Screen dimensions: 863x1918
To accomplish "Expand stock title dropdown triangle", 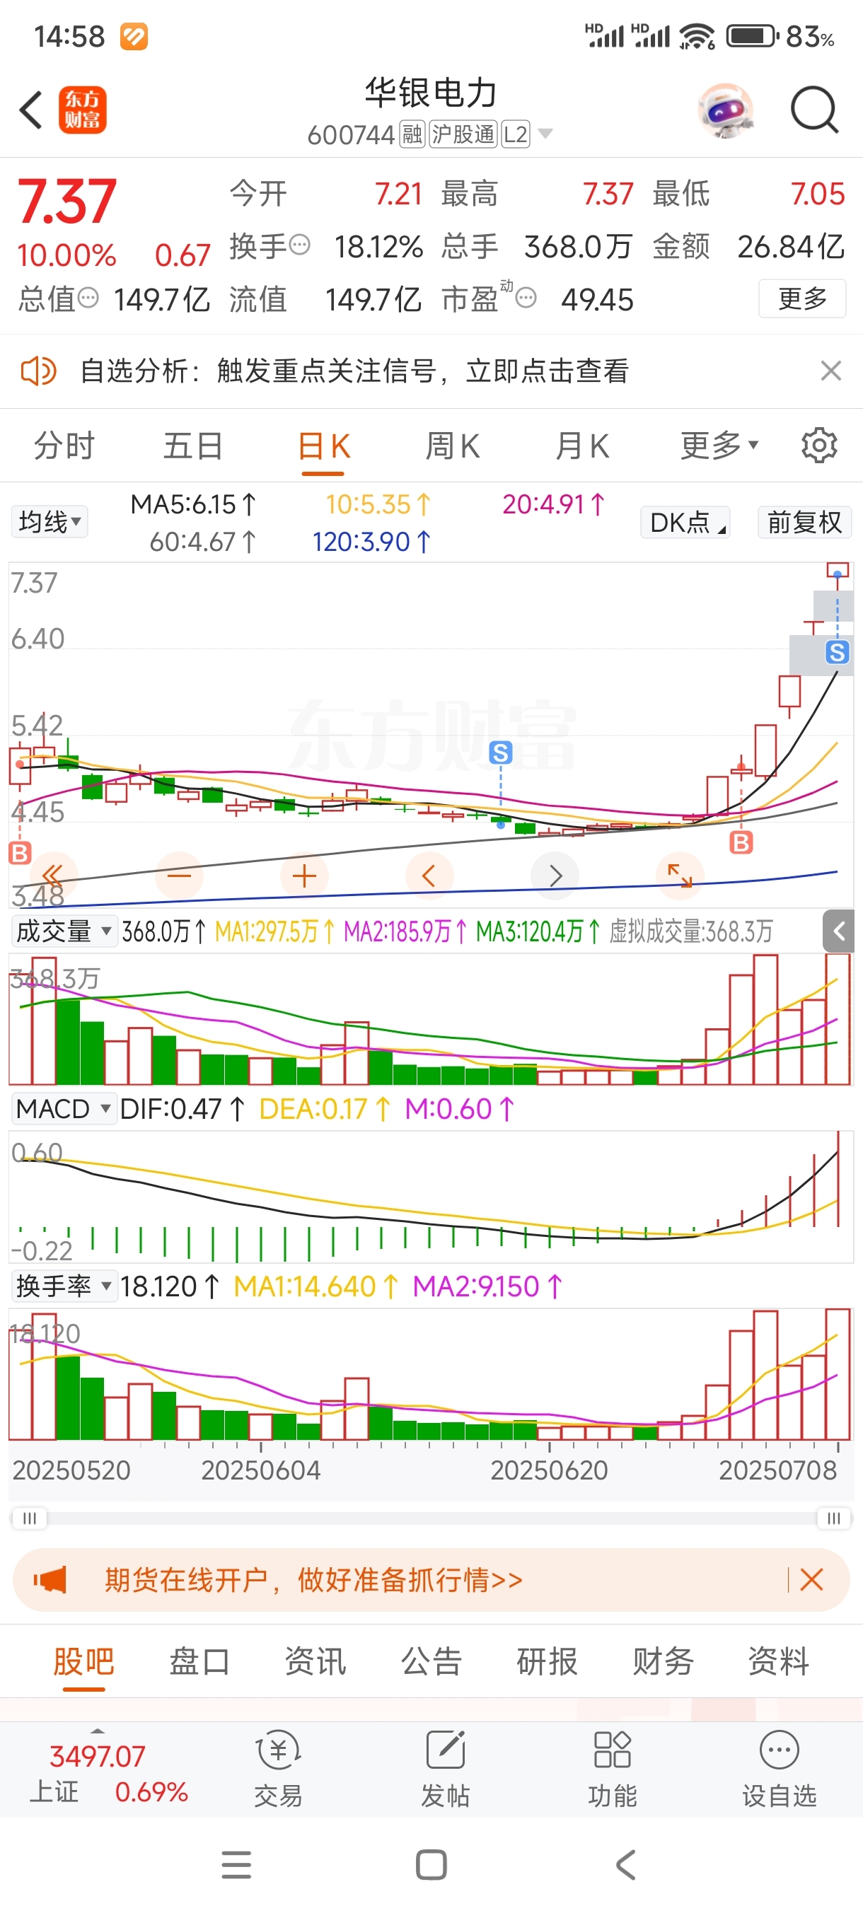I will coord(545,134).
